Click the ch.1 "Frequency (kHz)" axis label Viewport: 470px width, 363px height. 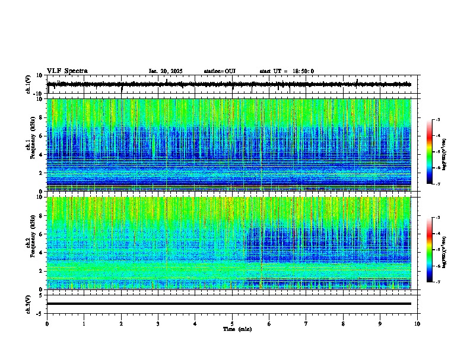coord(33,138)
